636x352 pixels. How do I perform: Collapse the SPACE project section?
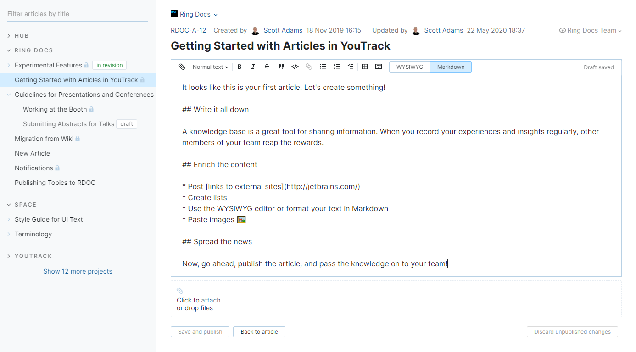tap(9, 205)
